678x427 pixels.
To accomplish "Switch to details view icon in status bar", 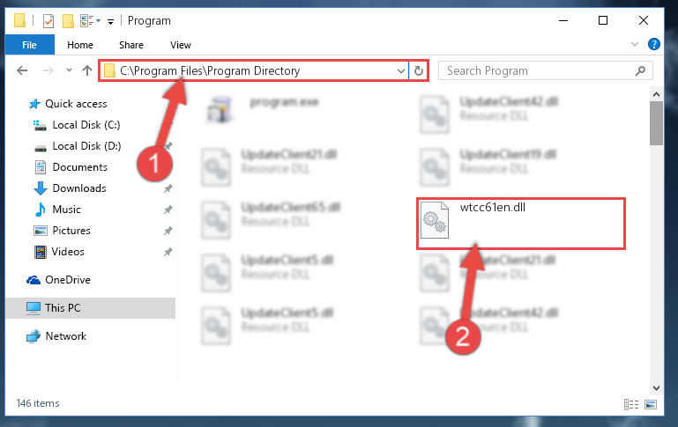I will 631,404.
